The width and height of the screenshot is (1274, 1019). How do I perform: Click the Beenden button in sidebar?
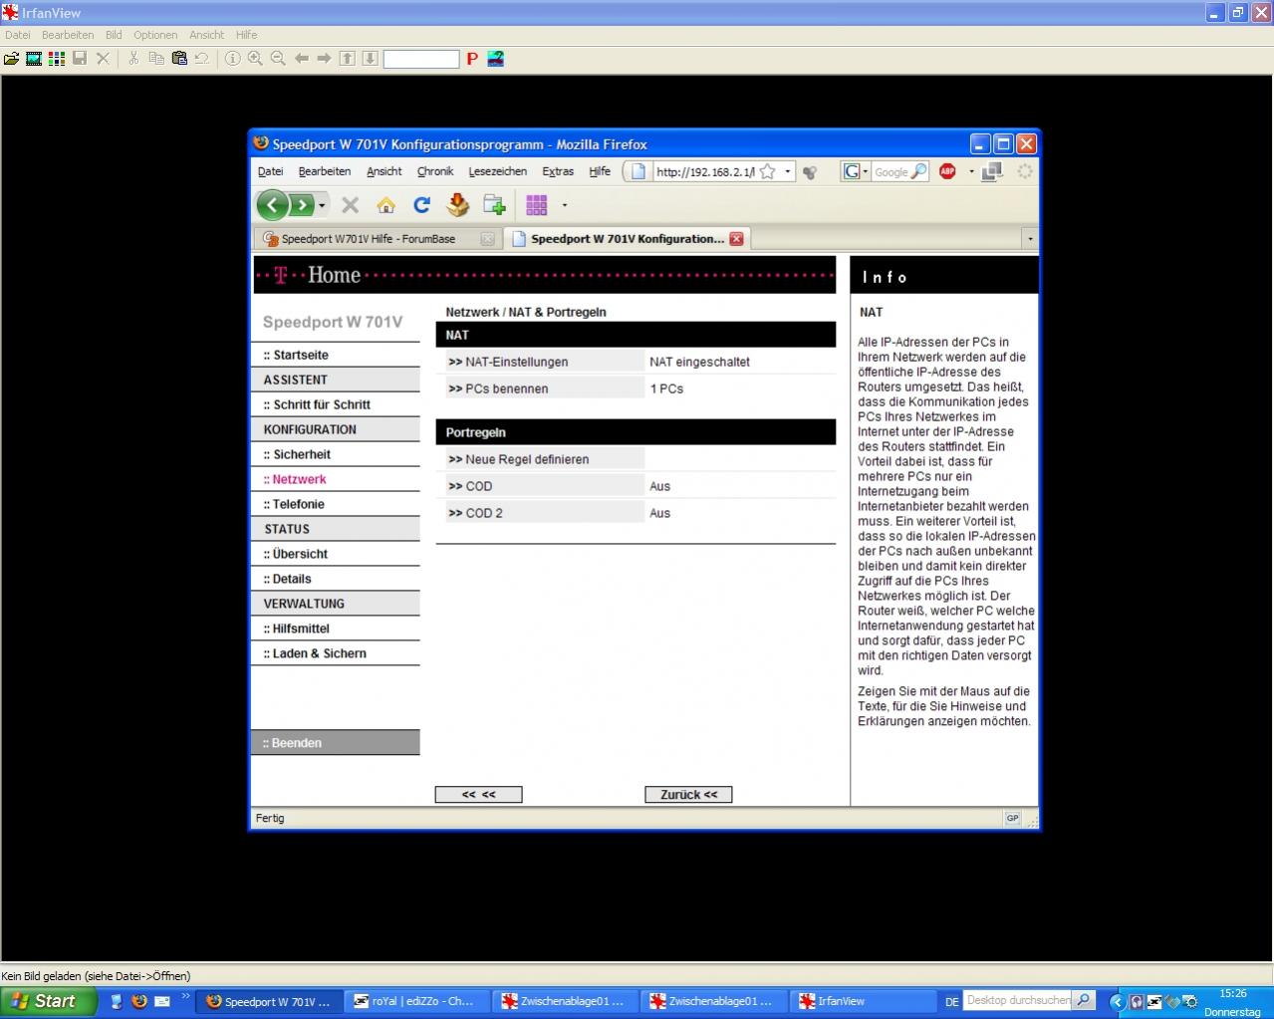click(x=336, y=743)
